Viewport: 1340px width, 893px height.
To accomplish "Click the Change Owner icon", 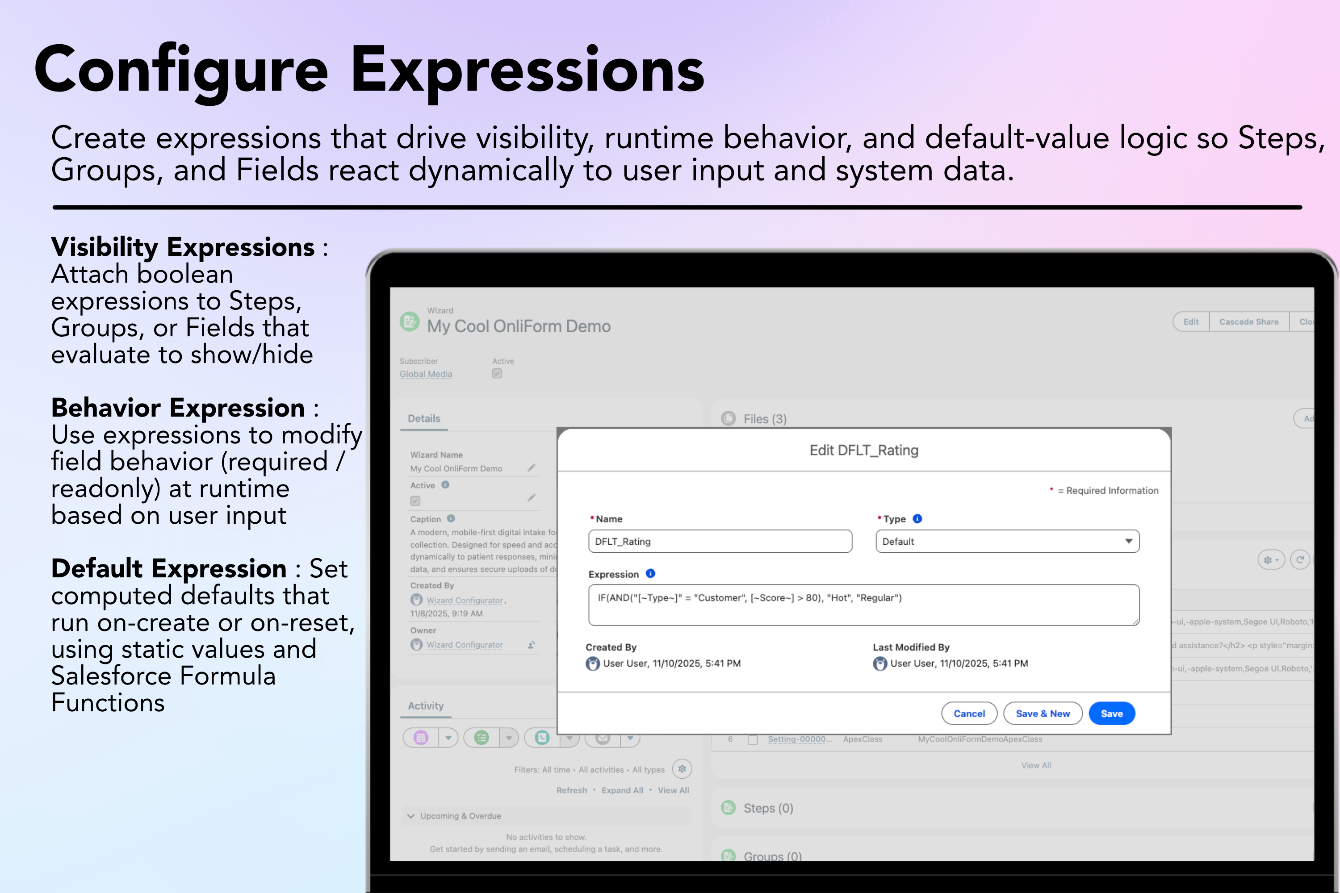I will click(x=531, y=645).
